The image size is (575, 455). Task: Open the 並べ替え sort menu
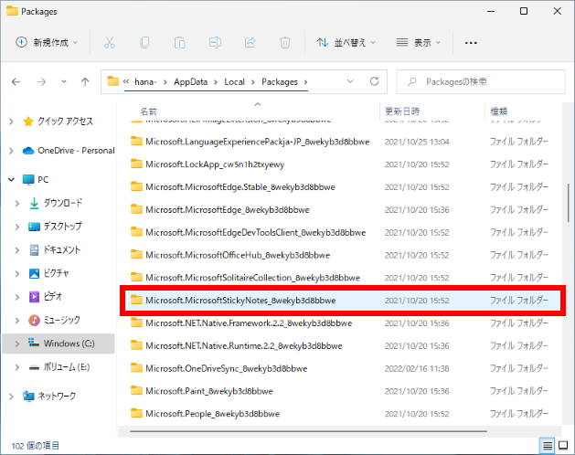[x=346, y=43]
